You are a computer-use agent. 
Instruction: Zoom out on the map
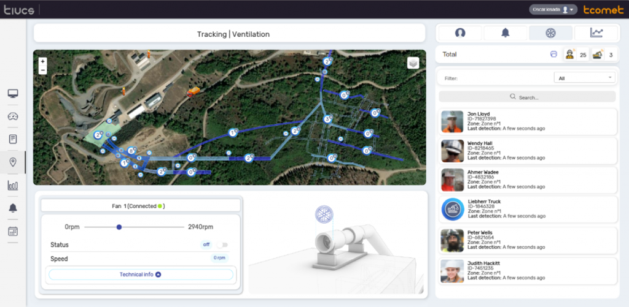[42, 70]
